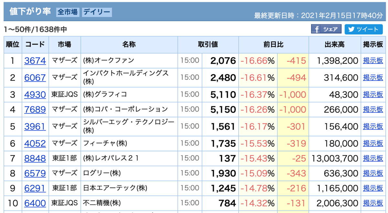The image size is (388, 213).
Task: Open stock code 3674 for オークファン
Action: 35,61
